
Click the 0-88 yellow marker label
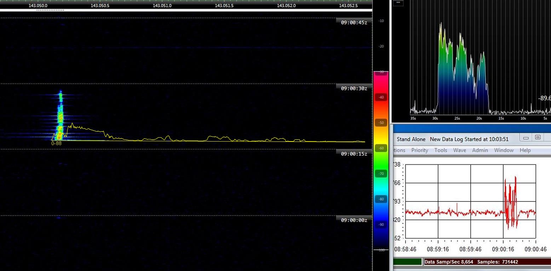point(56,143)
